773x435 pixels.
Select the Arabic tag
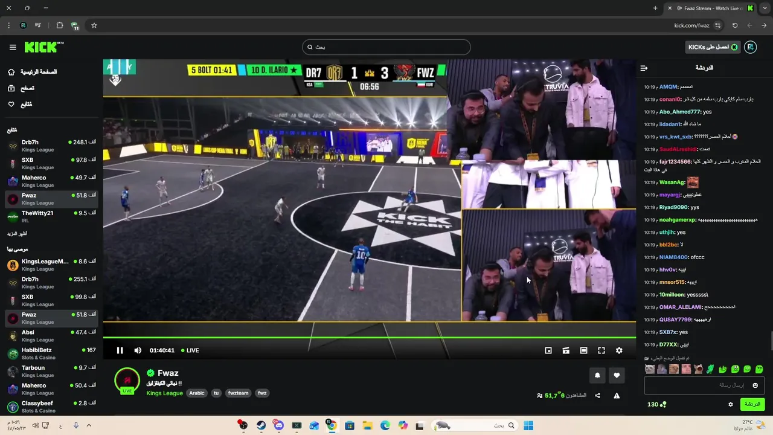coord(197,393)
